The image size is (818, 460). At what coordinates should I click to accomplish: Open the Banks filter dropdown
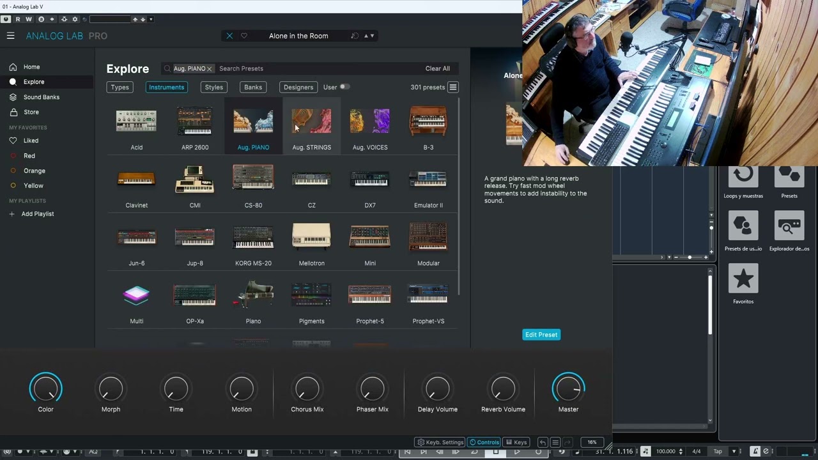[x=253, y=87]
